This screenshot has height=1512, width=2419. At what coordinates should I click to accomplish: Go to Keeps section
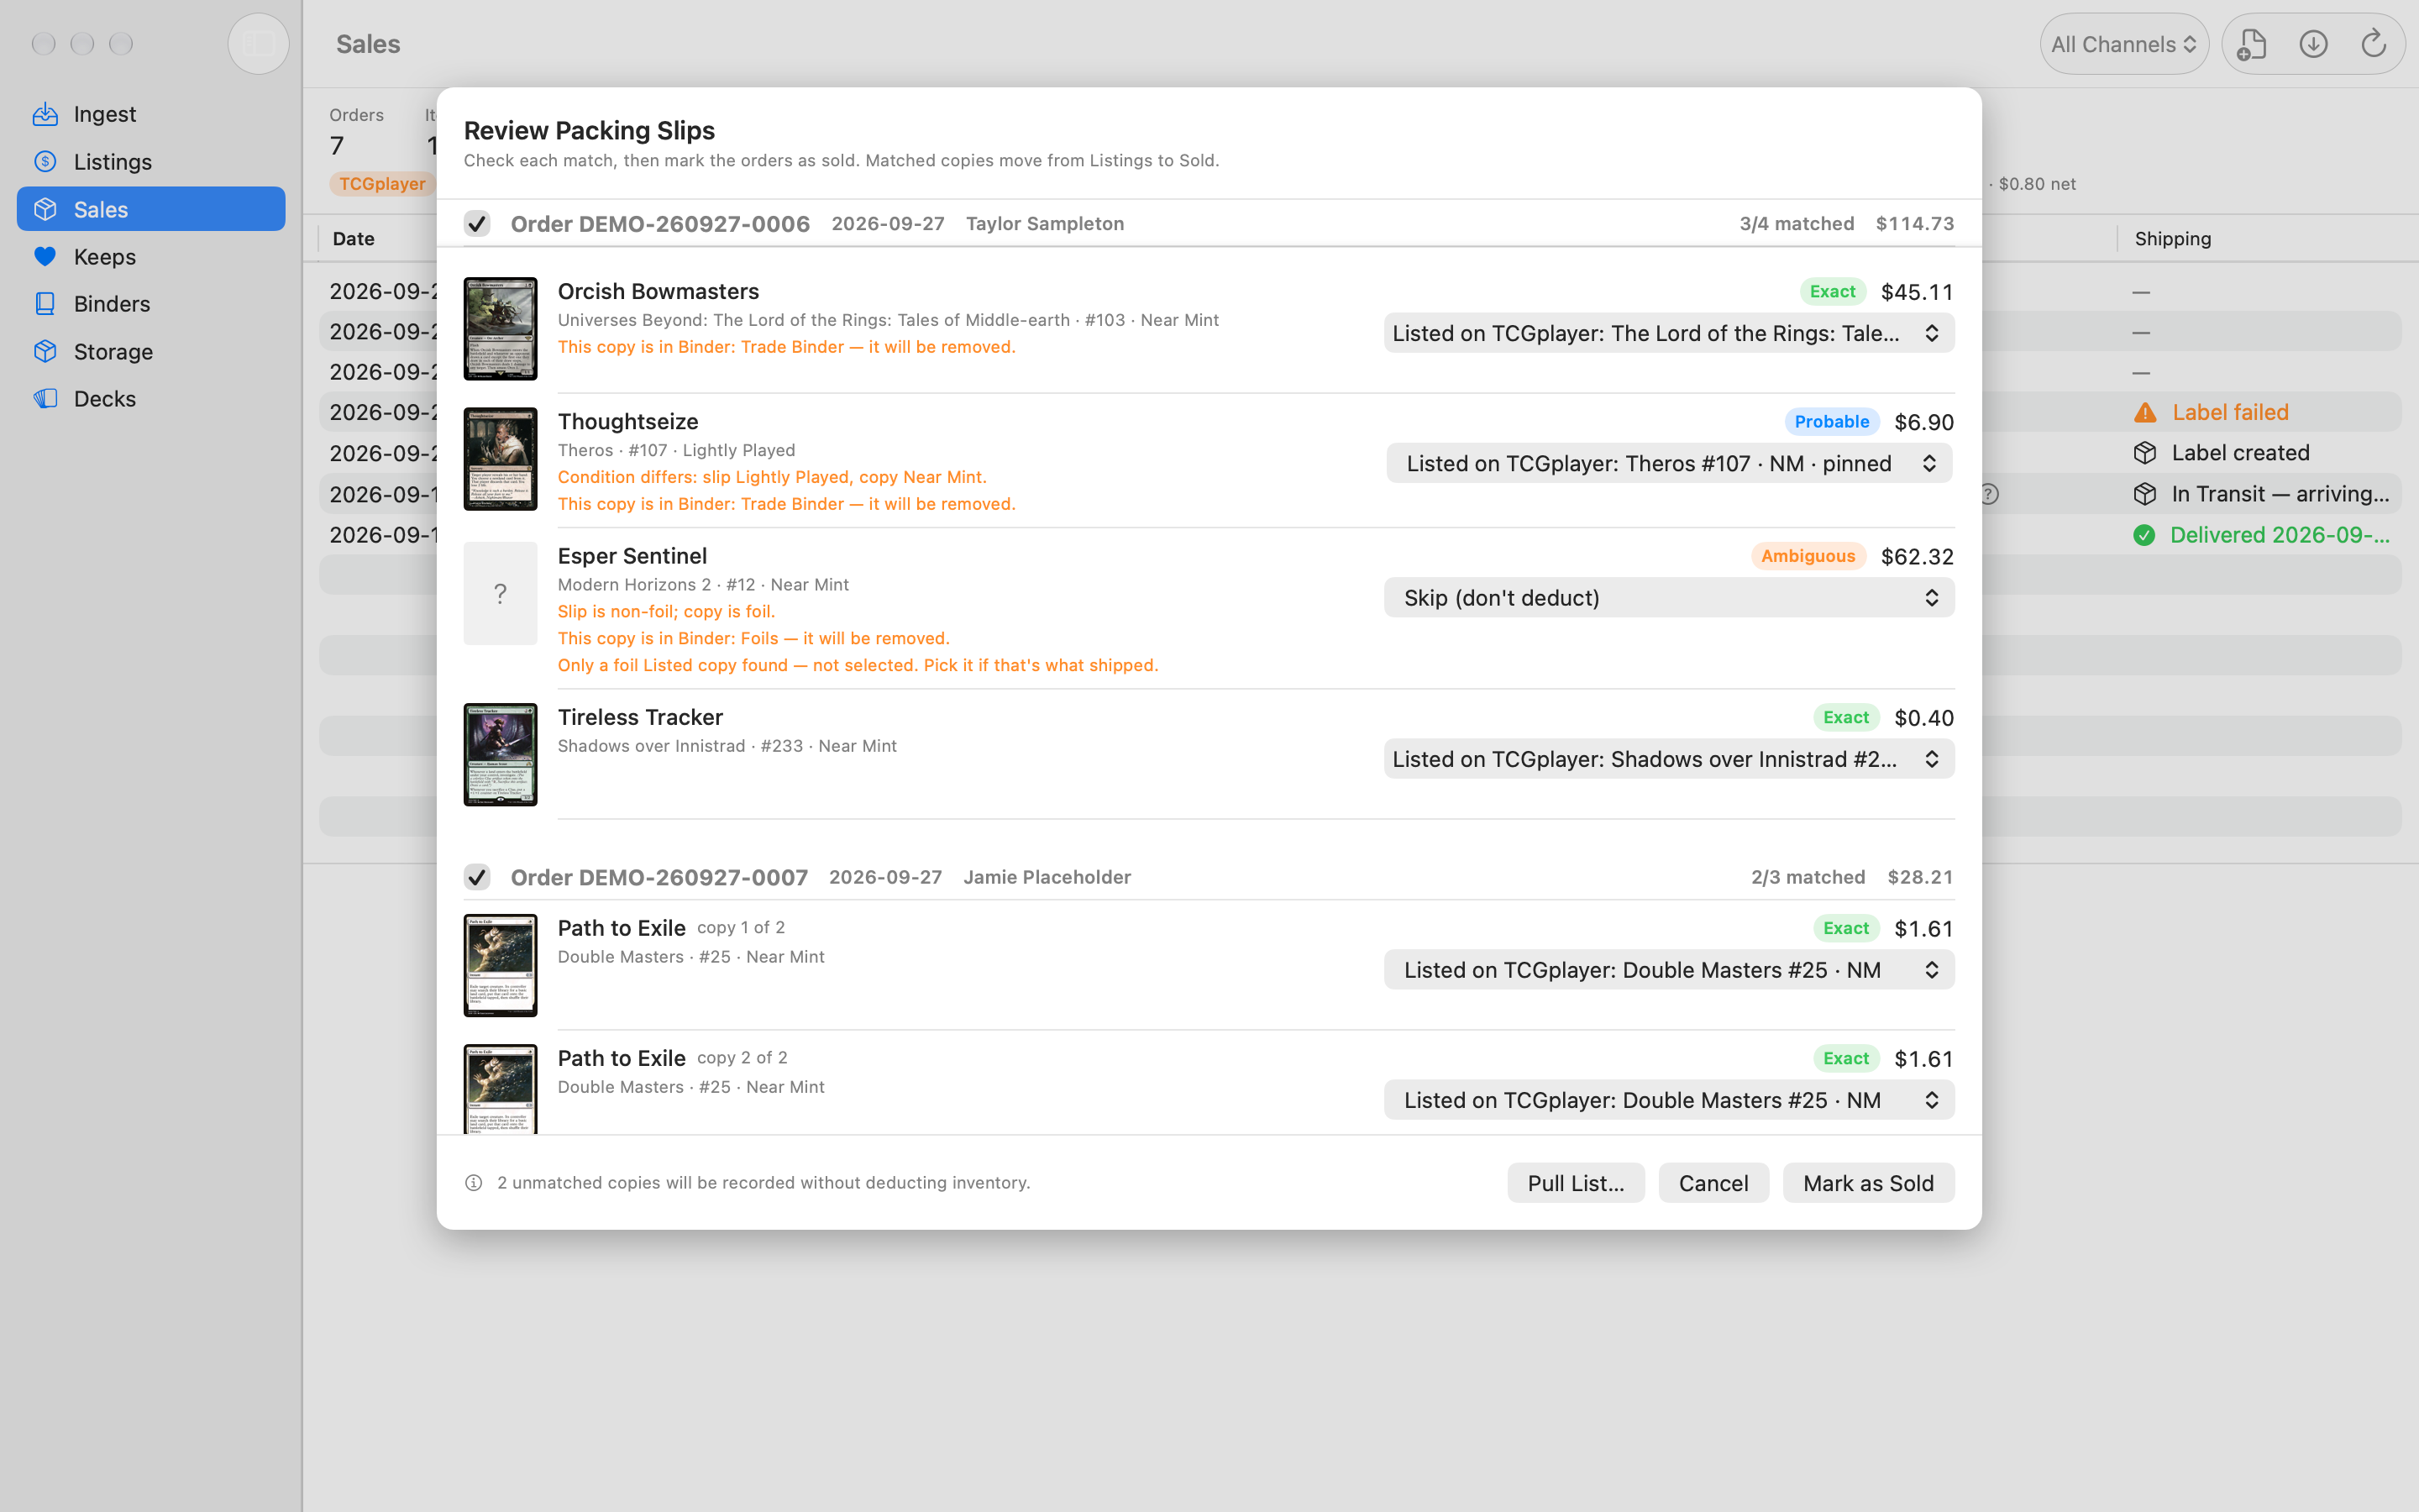151,257
